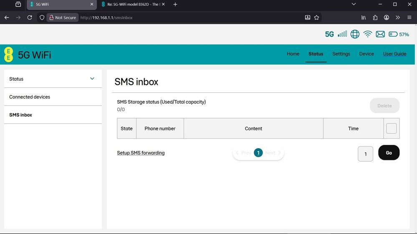Click the Next pagination button

[x=273, y=153]
